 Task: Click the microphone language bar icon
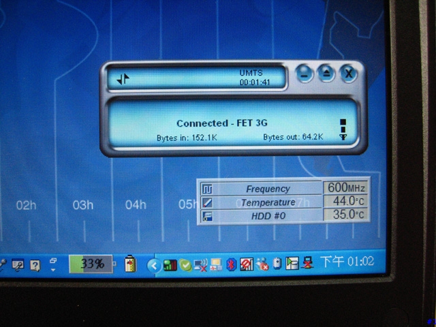[3, 265]
